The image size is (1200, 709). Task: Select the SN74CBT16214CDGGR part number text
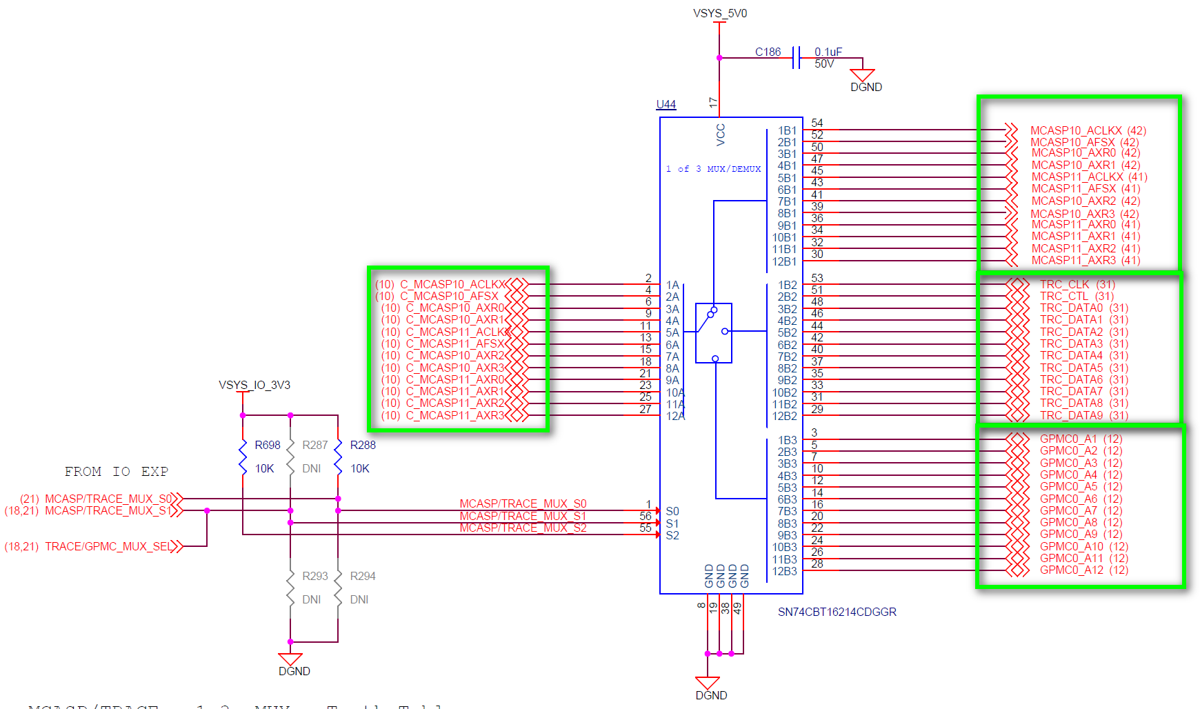(x=837, y=612)
